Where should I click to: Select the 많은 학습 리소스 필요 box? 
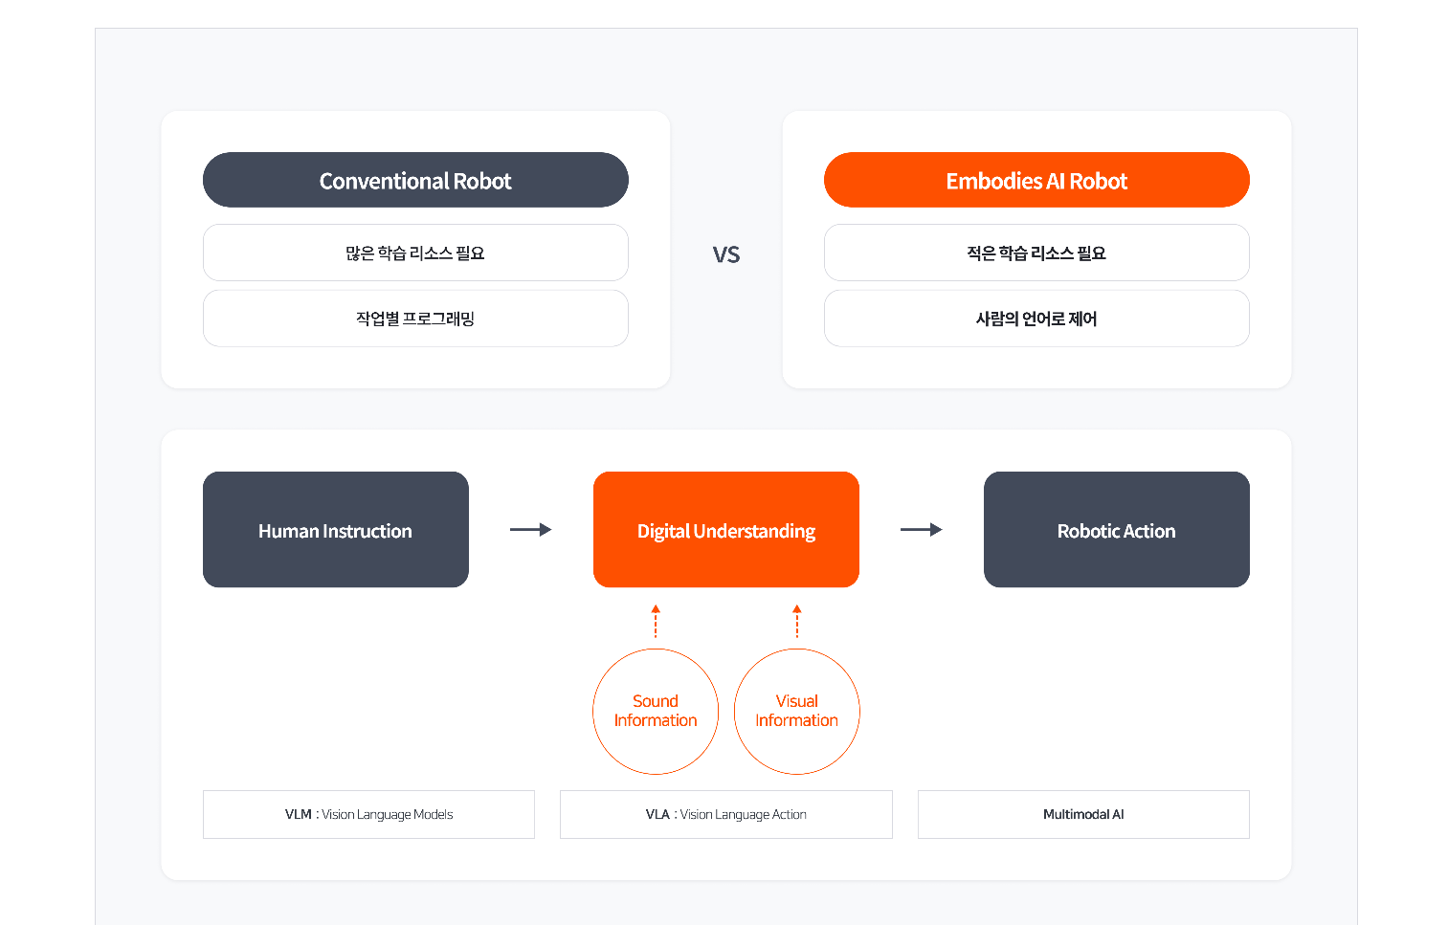point(415,253)
